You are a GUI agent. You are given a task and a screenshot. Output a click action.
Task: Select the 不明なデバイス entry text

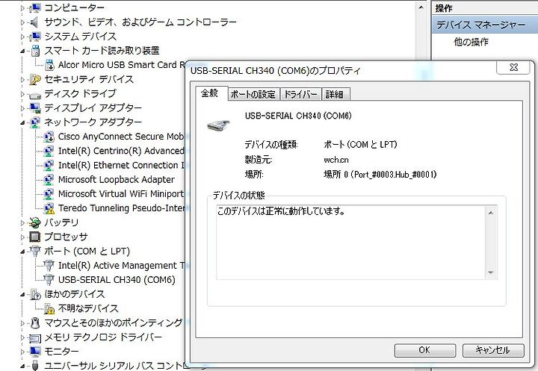(88, 308)
